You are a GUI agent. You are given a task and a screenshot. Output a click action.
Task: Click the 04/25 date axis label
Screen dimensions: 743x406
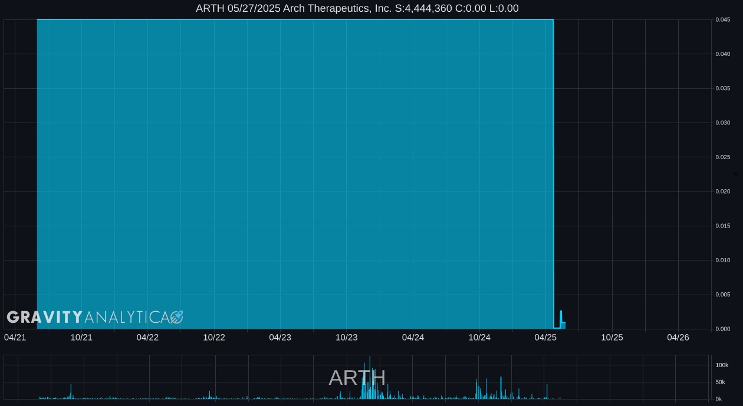[x=545, y=337]
